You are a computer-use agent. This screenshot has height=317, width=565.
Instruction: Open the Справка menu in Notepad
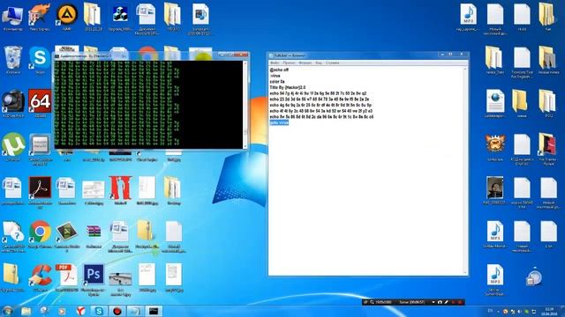coord(332,63)
